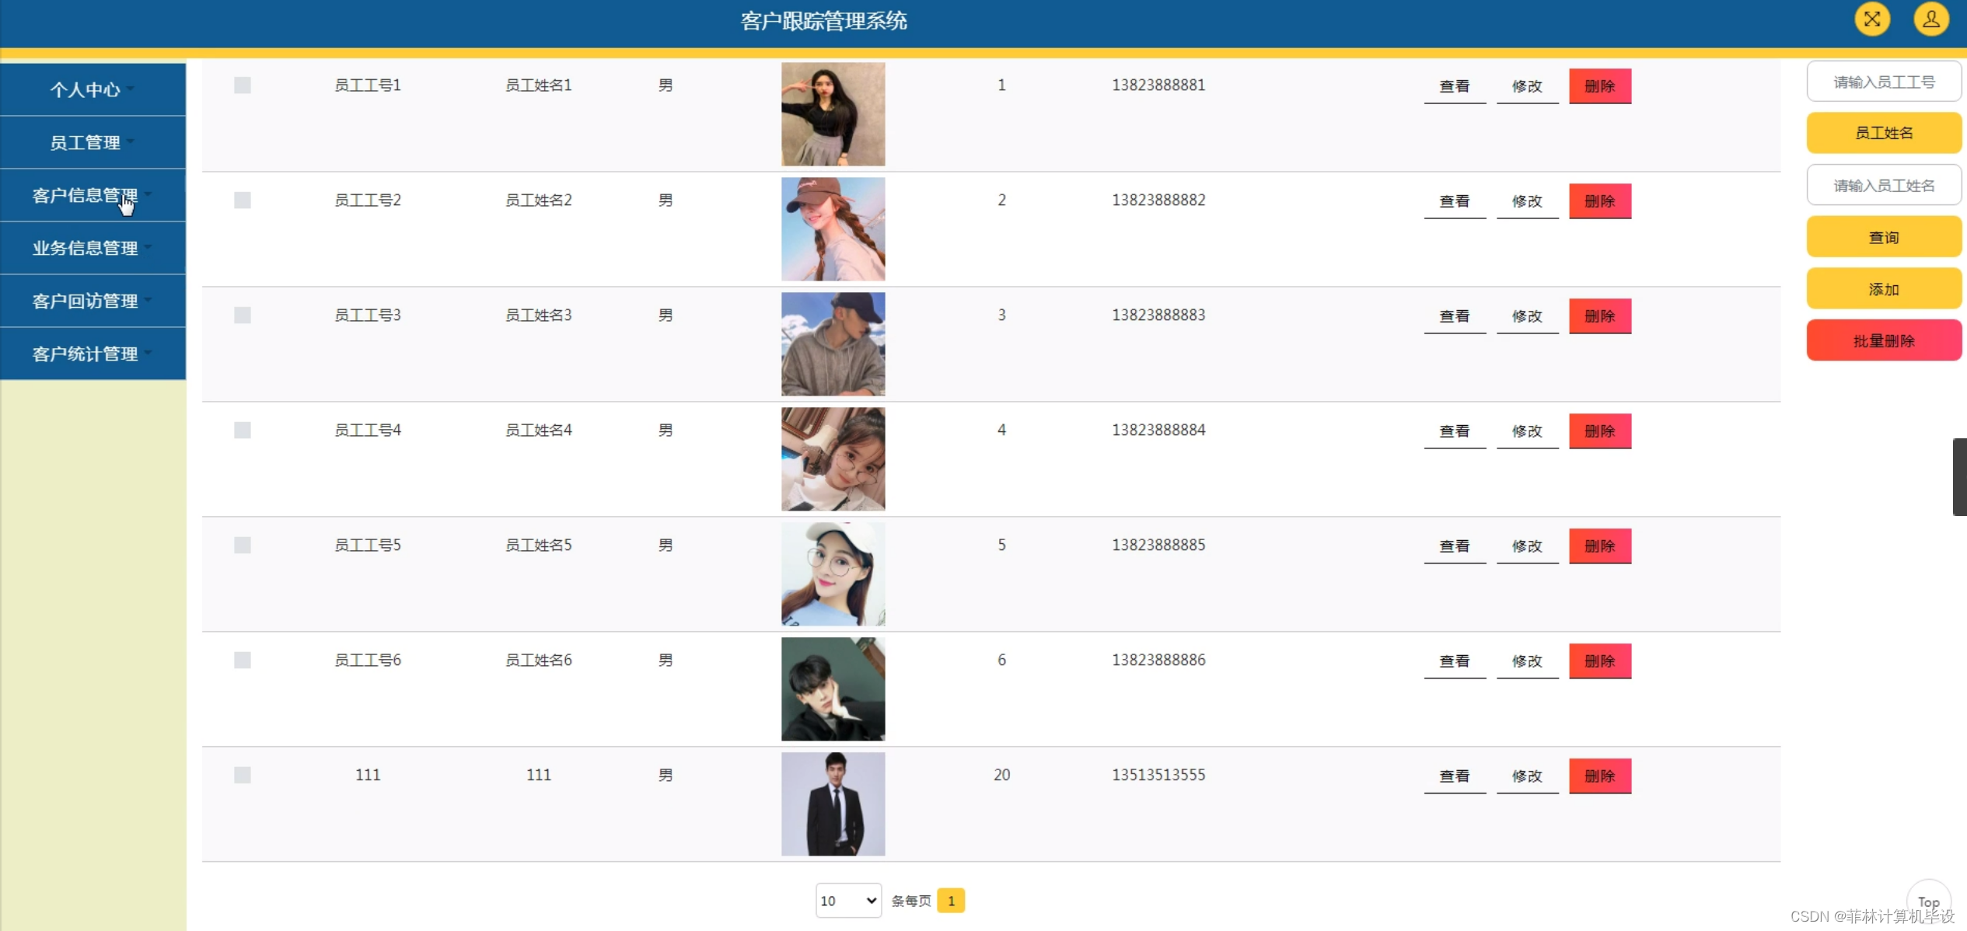The height and width of the screenshot is (931, 1967).
Task: Open employee 员工姓名1 photo thumbnail
Action: (833, 114)
